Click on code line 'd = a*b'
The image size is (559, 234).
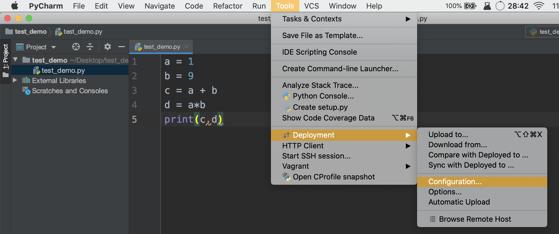click(x=185, y=105)
